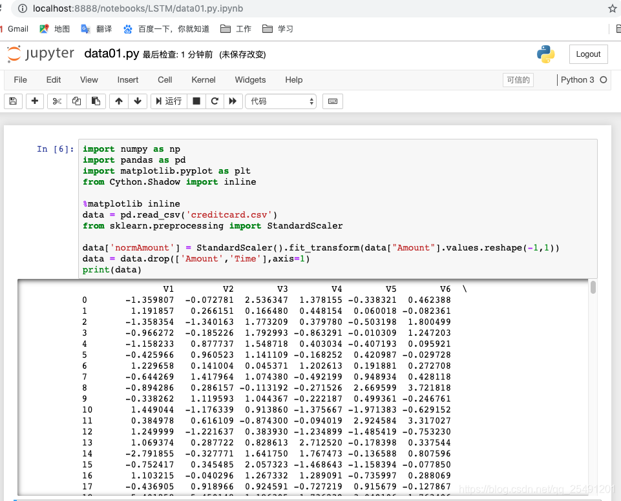
Task: Open the File menu
Action: pos(20,80)
